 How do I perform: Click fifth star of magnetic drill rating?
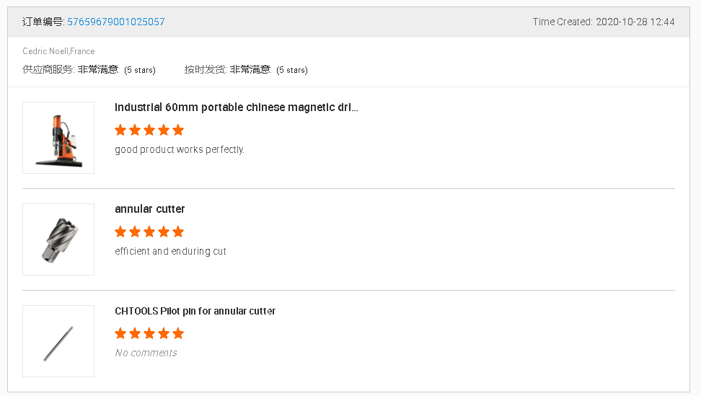click(x=178, y=130)
